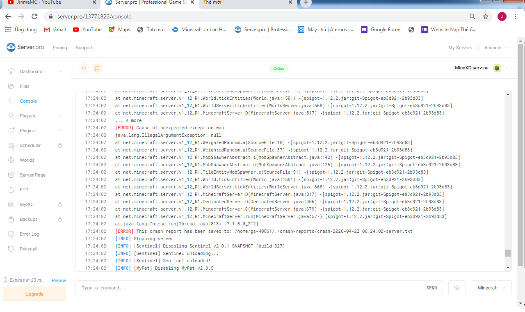The height and width of the screenshot is (312, 525).
Task: Click the Reinstall icon in sidebar
Action: [11, 249]
